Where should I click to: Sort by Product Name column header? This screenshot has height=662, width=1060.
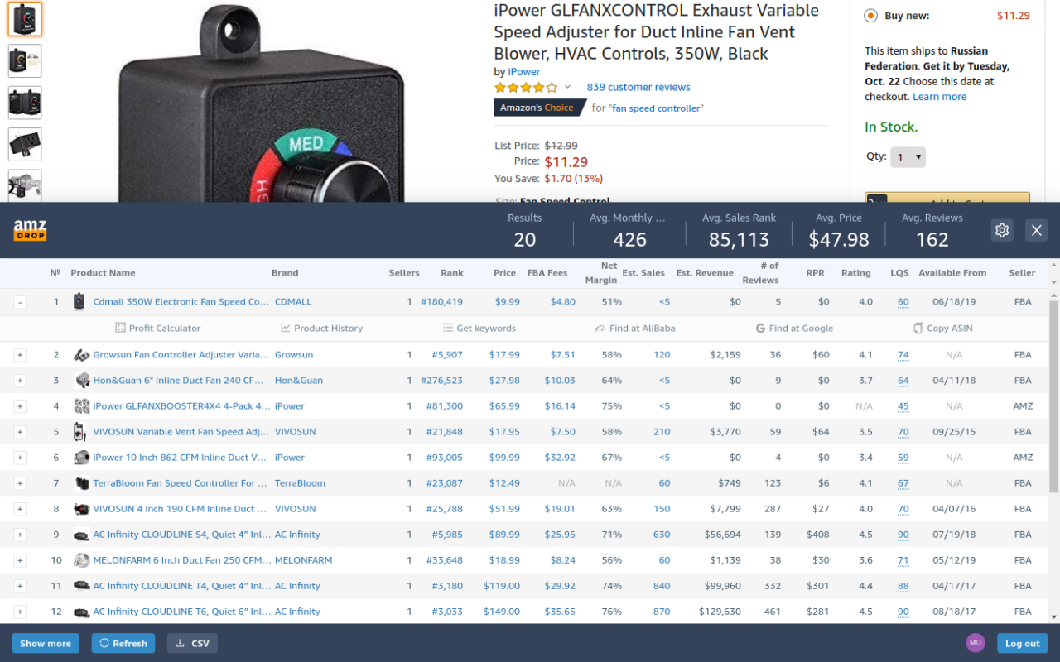coord(103,273)
